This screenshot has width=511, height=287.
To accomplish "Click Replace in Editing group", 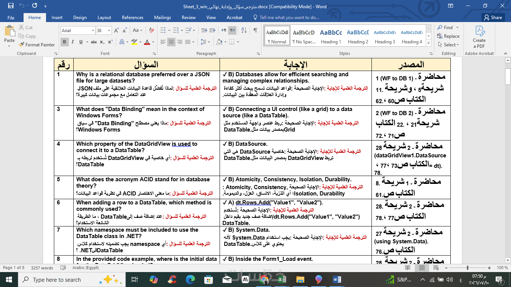I will (x=448, y=36).
